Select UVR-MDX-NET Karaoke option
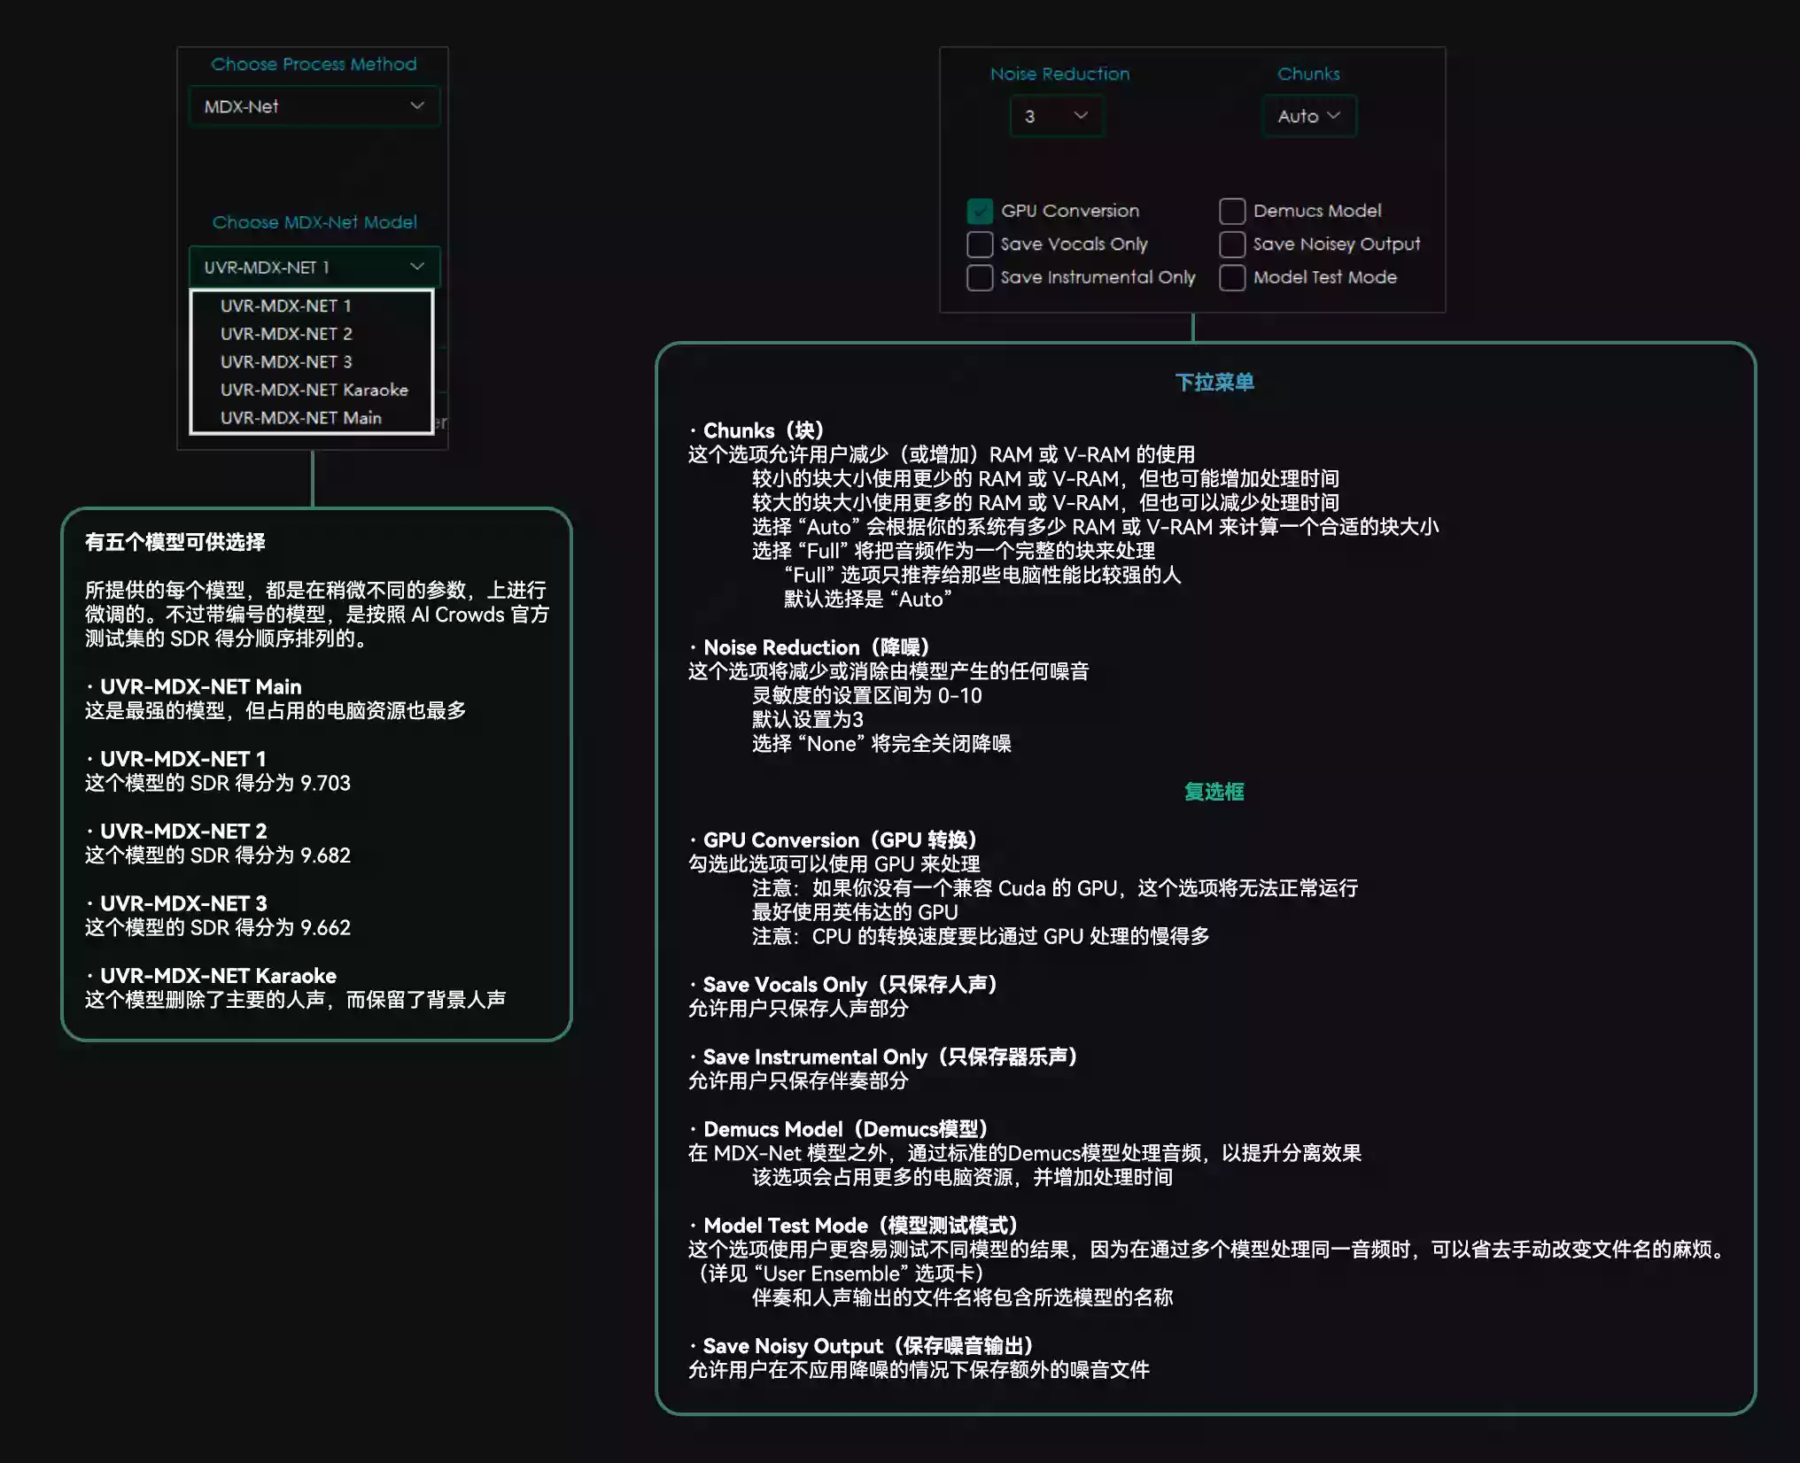Viewport: 1800px width, 1463px height. (315, 390)
